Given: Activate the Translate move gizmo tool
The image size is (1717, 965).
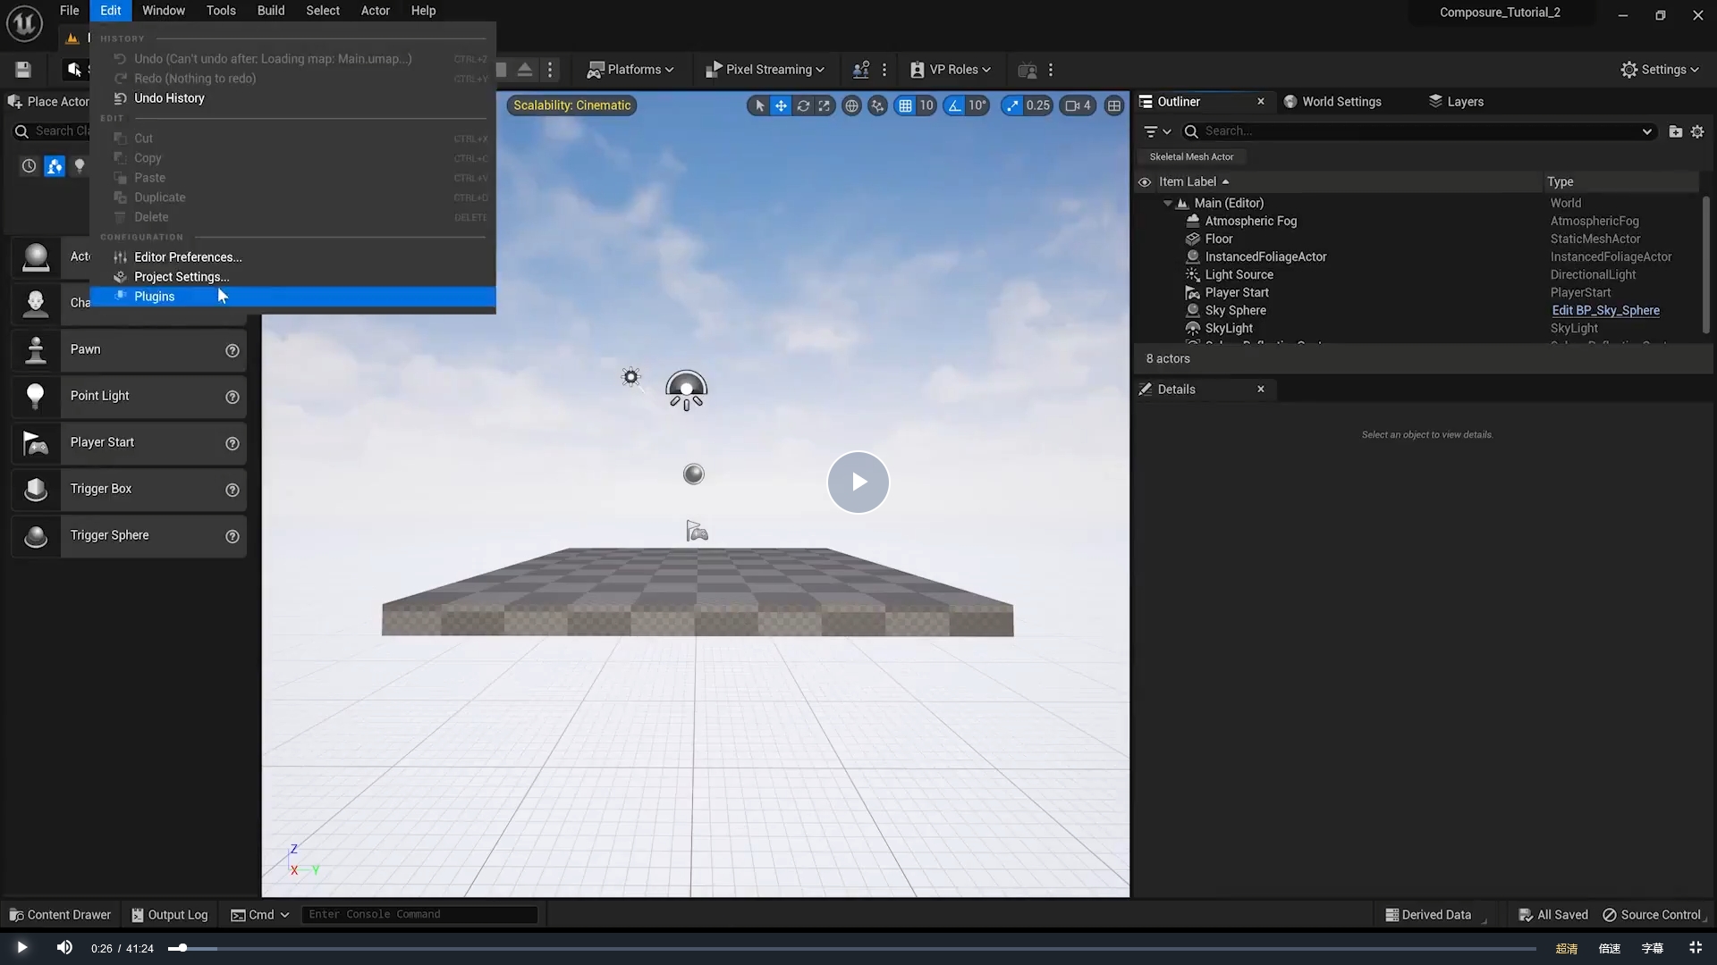Looking at the screenshot, I should (781, 105).
